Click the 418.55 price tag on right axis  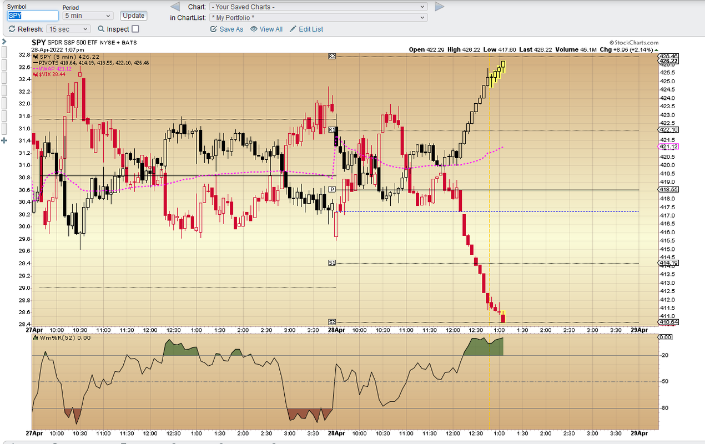point(669,190)
